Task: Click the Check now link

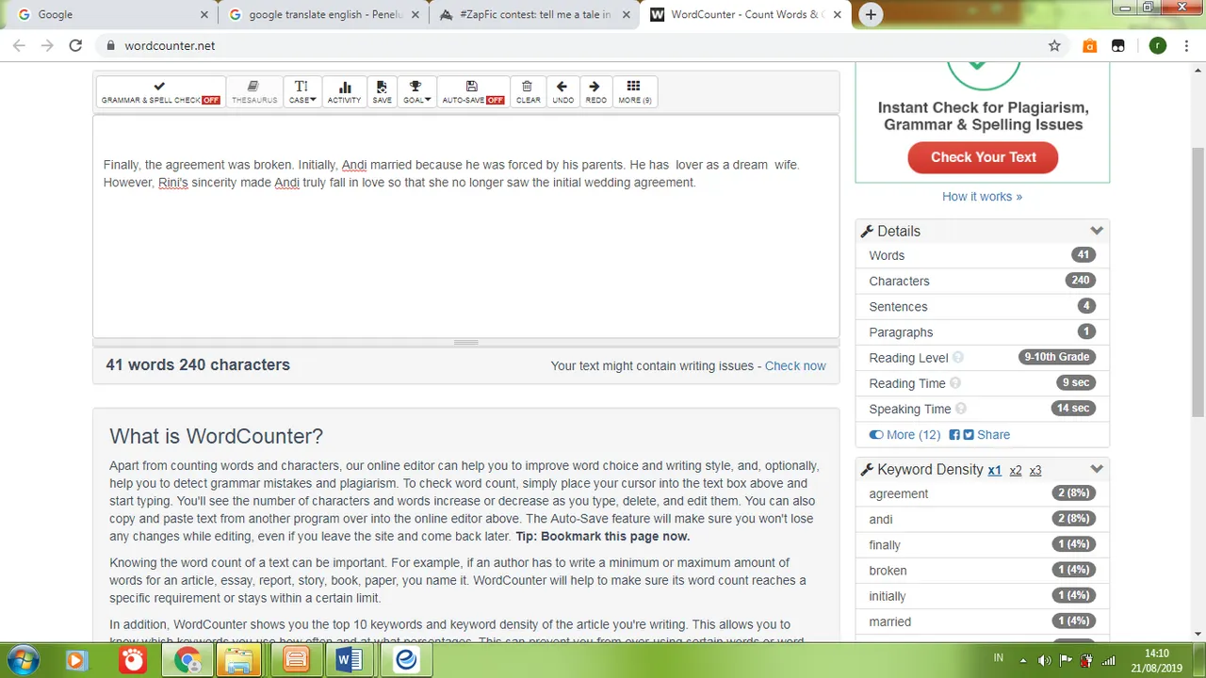Action: click(x=795, y=365)
